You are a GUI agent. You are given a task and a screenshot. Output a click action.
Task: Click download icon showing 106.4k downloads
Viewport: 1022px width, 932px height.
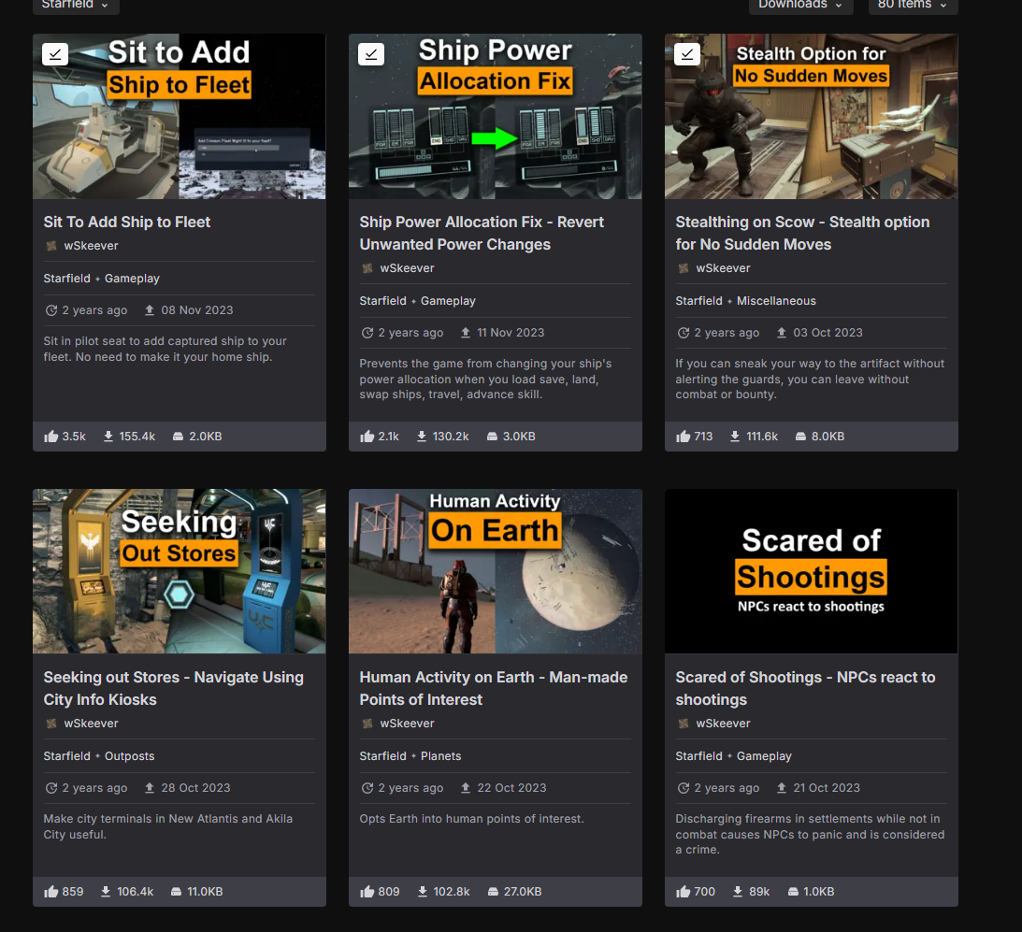point(106,892)
